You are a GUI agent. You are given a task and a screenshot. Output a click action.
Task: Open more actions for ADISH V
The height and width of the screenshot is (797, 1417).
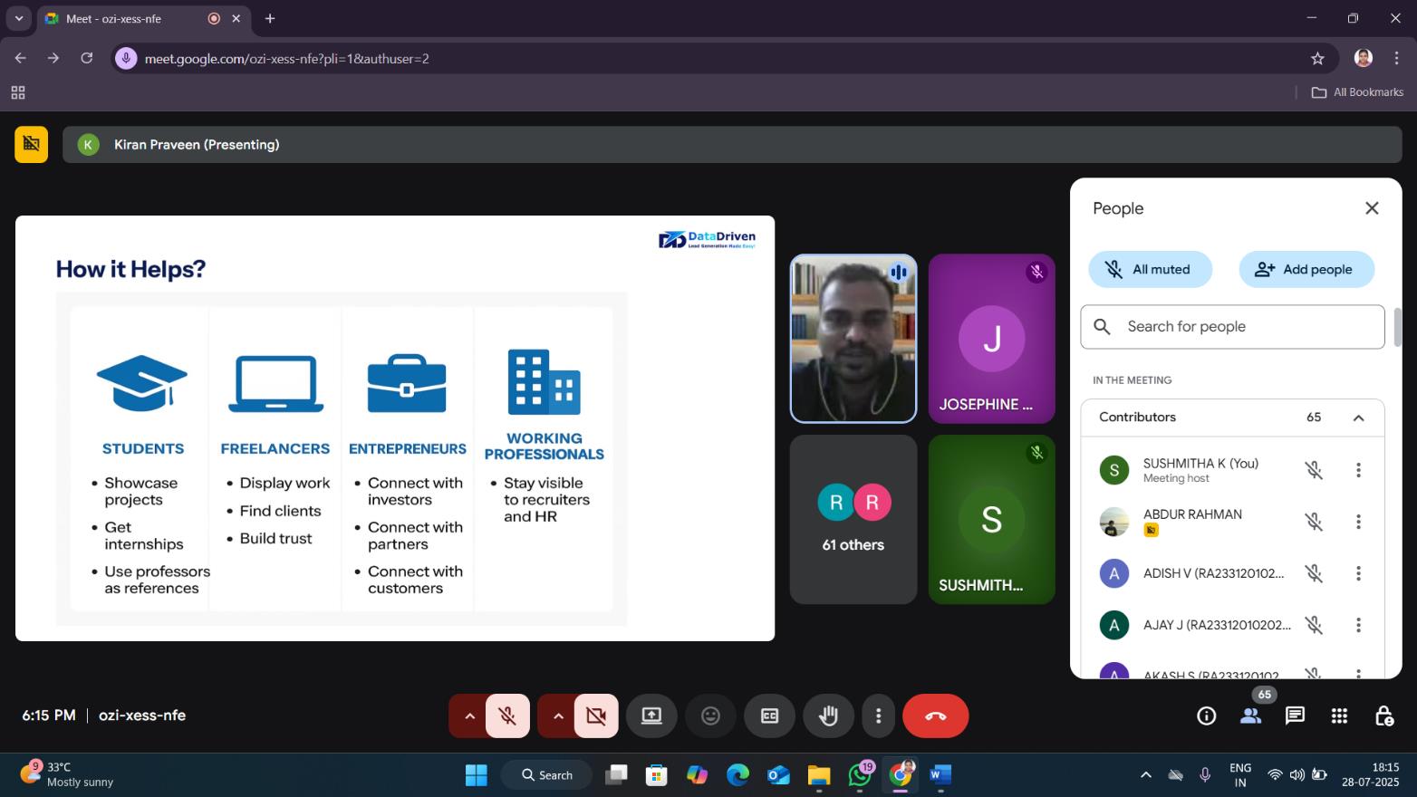click(1357, 573)
